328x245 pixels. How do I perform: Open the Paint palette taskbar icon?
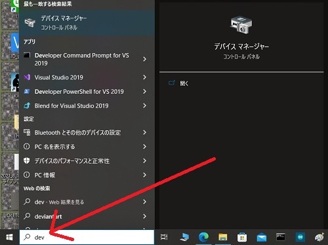pos(319,237)
